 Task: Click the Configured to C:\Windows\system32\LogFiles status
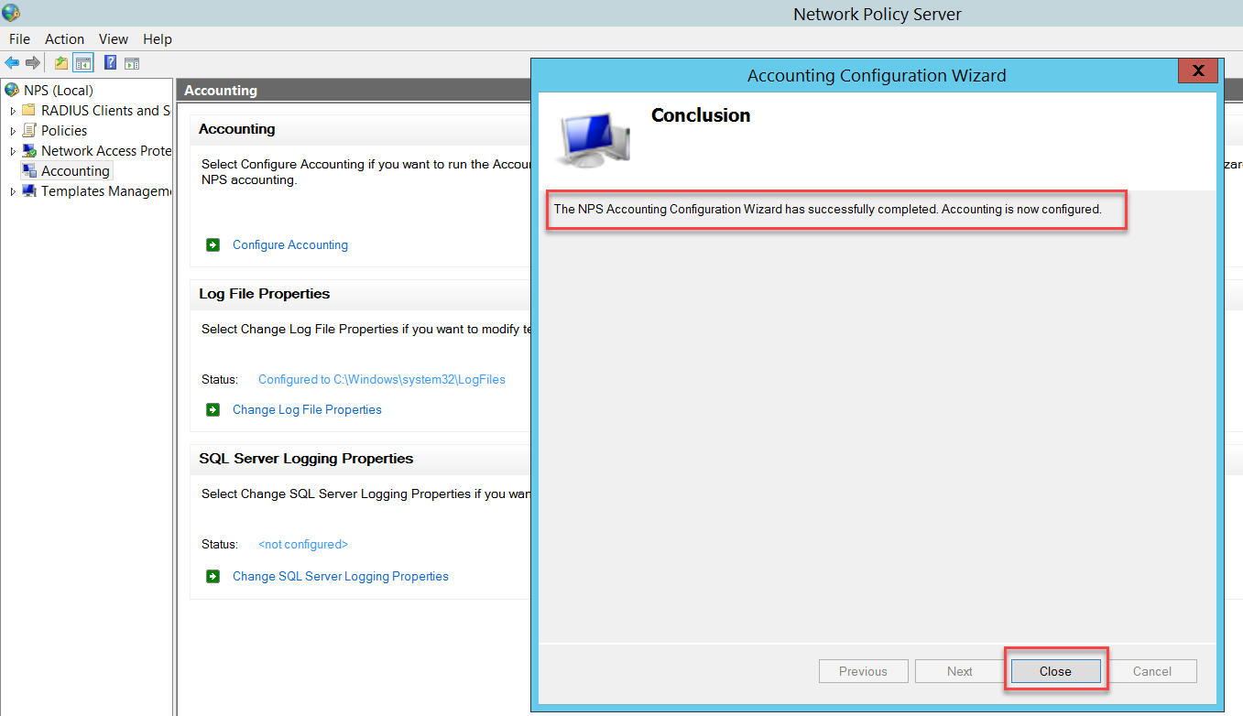click(x=381, y=379)
